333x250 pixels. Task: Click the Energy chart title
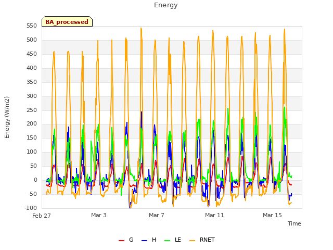166,5
